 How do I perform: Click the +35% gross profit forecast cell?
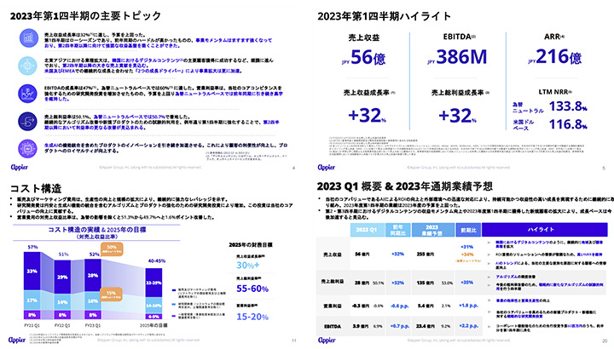tap(466, 282)
